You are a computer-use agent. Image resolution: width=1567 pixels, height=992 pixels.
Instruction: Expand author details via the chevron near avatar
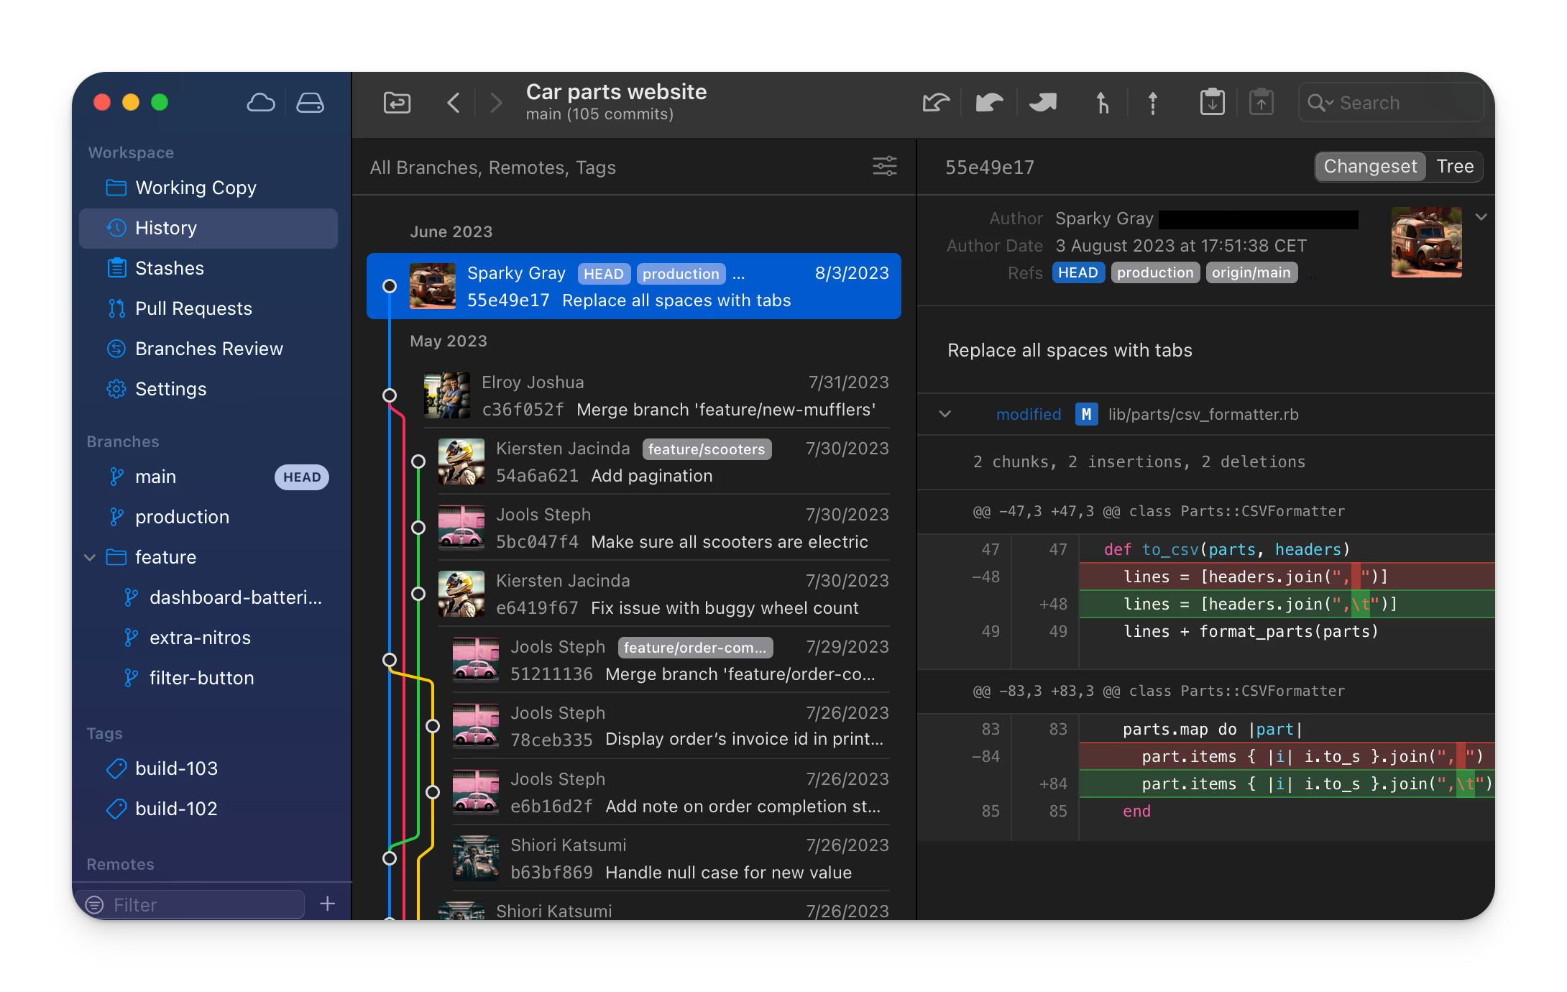pyautogui.click(x=1481, y=217)
